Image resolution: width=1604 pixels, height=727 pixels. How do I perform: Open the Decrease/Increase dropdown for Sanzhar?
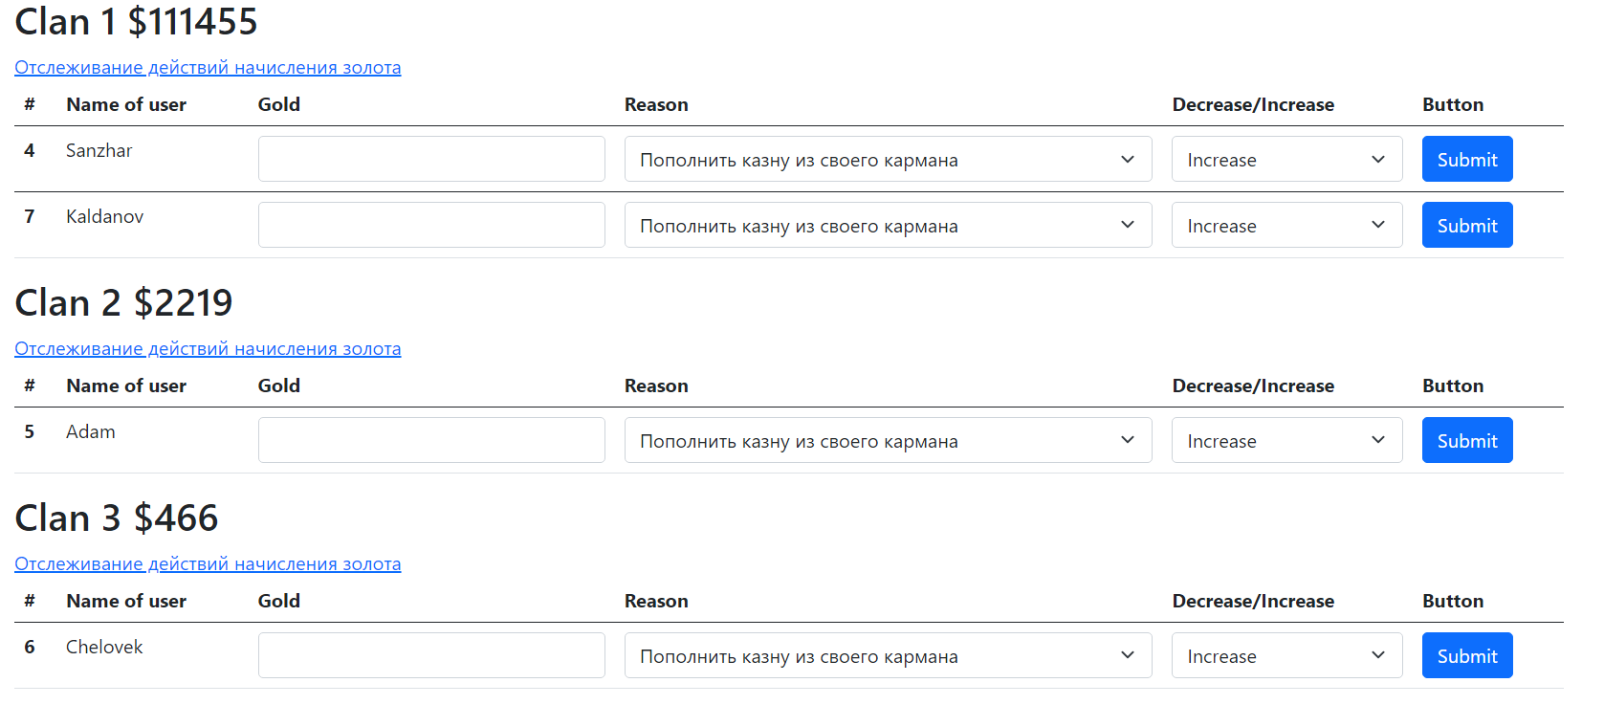coord(1286,159)
